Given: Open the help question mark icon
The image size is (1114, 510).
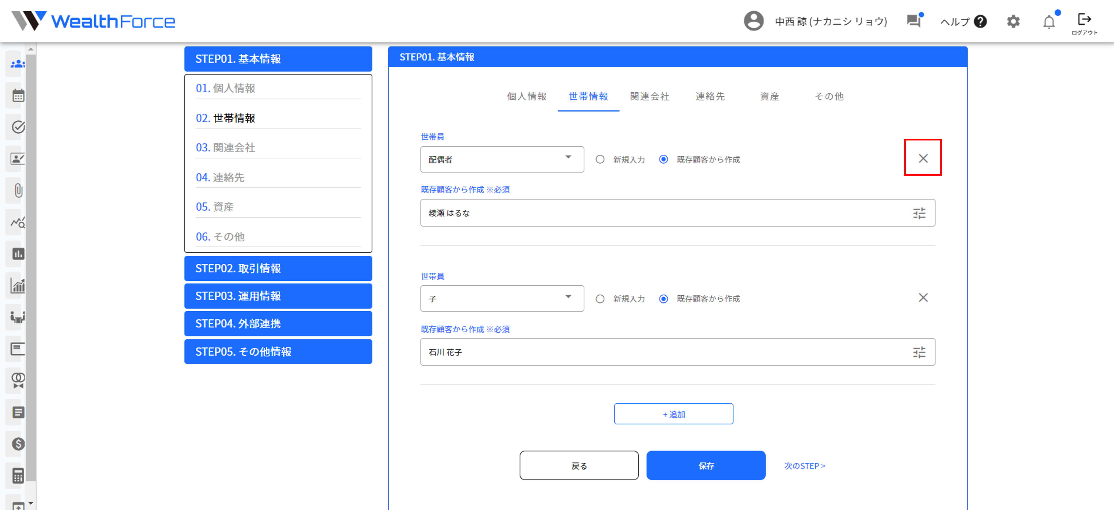Looking at the screenshot, I should (x=980, y=21).
